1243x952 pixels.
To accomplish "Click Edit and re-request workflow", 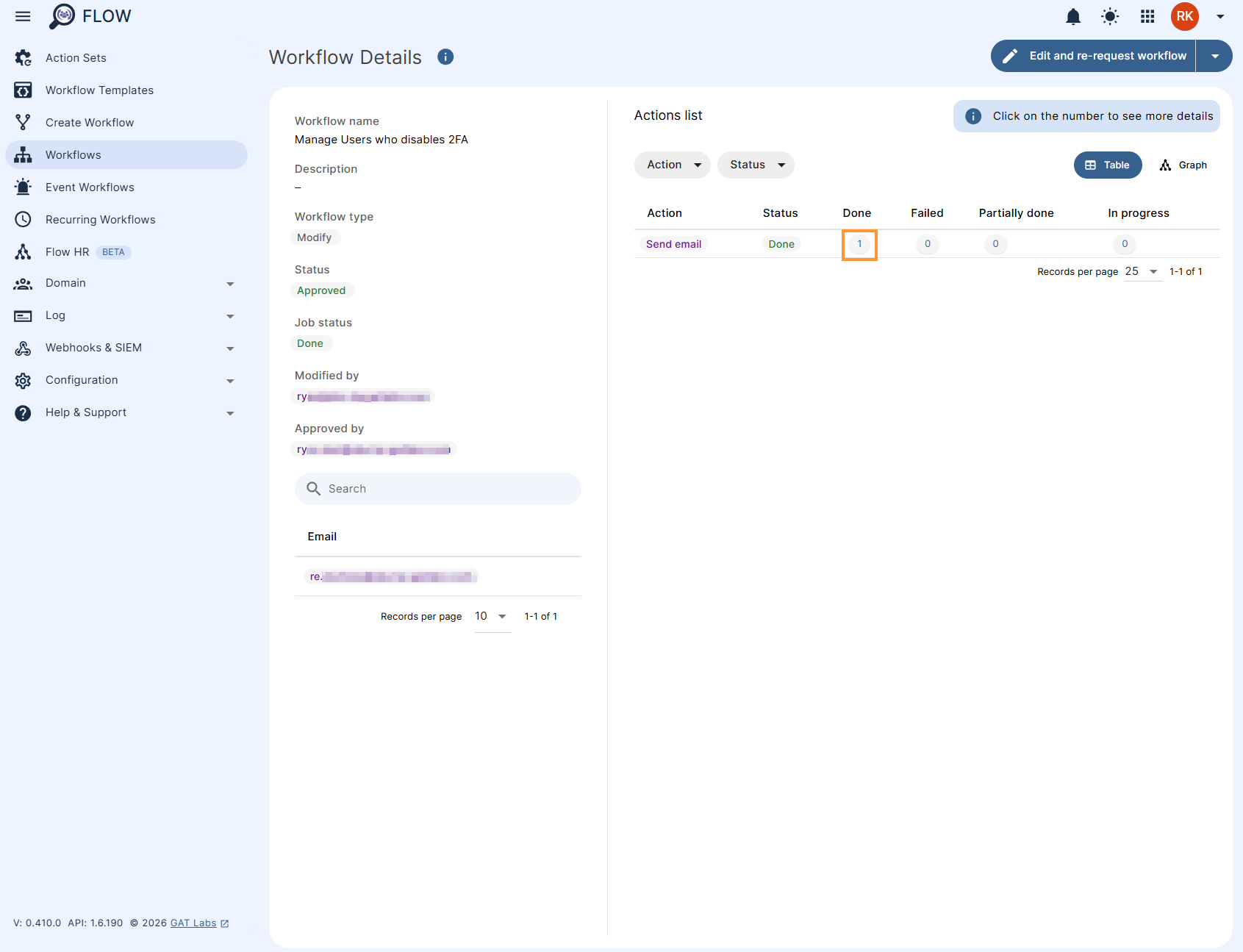I will coord(1093,55).
